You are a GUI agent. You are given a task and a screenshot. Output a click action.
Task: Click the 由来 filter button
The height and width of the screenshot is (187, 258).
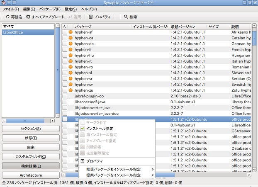point(31,147)
